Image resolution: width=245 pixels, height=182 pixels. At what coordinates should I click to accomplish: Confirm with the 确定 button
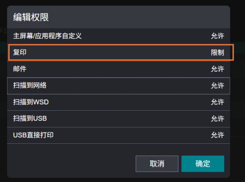tap(203, 164)
